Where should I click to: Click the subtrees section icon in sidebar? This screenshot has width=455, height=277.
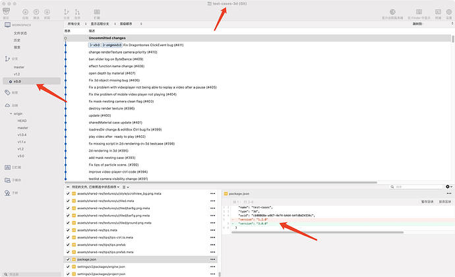pos(7,193)
